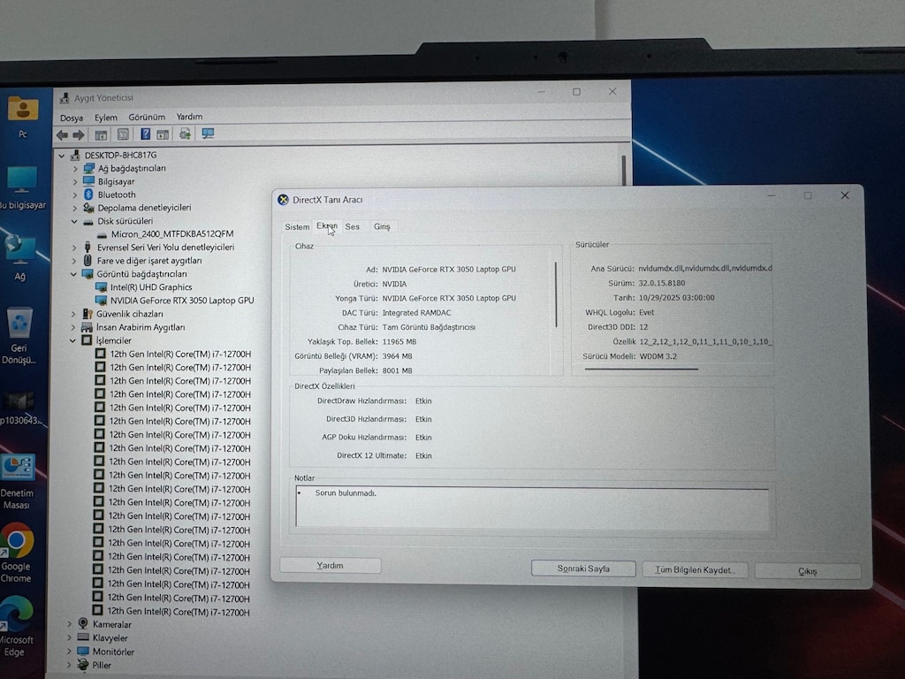Click the Tüm Bilgileri Kaydet button
This screenshot has height=679, width=905.
[695, 570]
